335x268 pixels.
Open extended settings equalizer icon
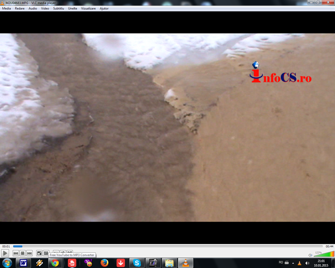46,253
